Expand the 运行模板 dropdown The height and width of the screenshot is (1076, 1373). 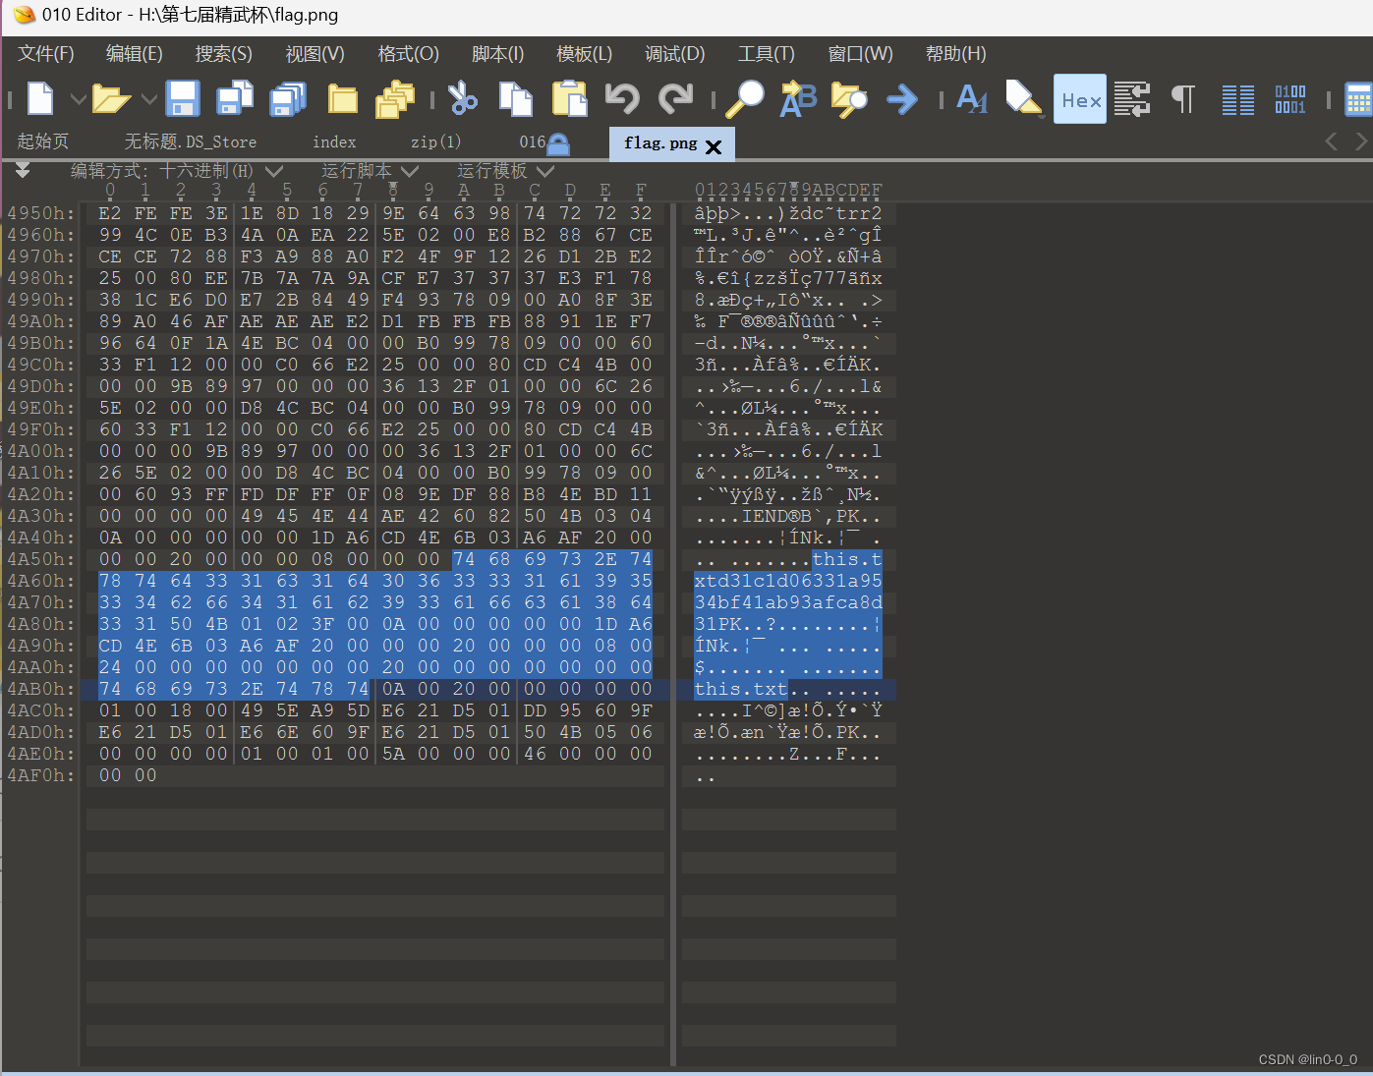545,171
